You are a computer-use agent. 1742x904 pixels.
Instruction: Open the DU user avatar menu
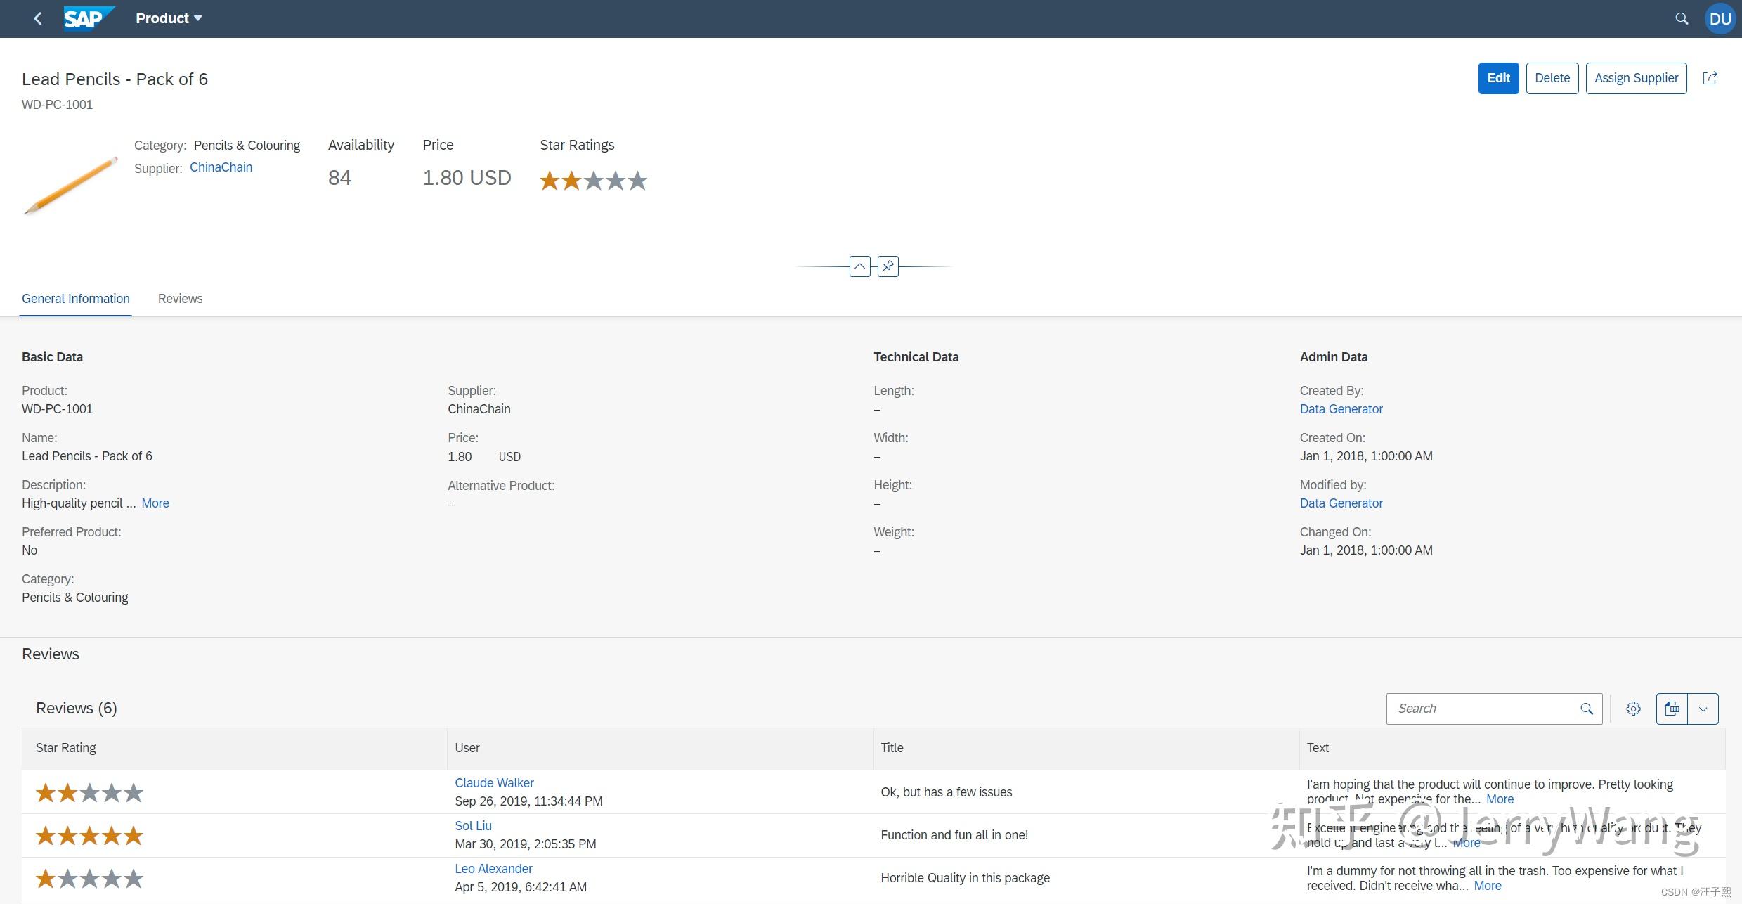click(x=1719, y=18)
